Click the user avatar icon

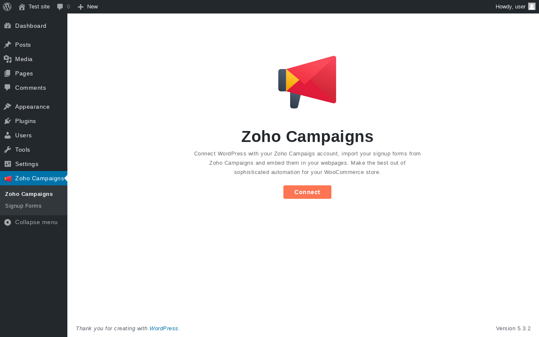click(x=532, y=6)
